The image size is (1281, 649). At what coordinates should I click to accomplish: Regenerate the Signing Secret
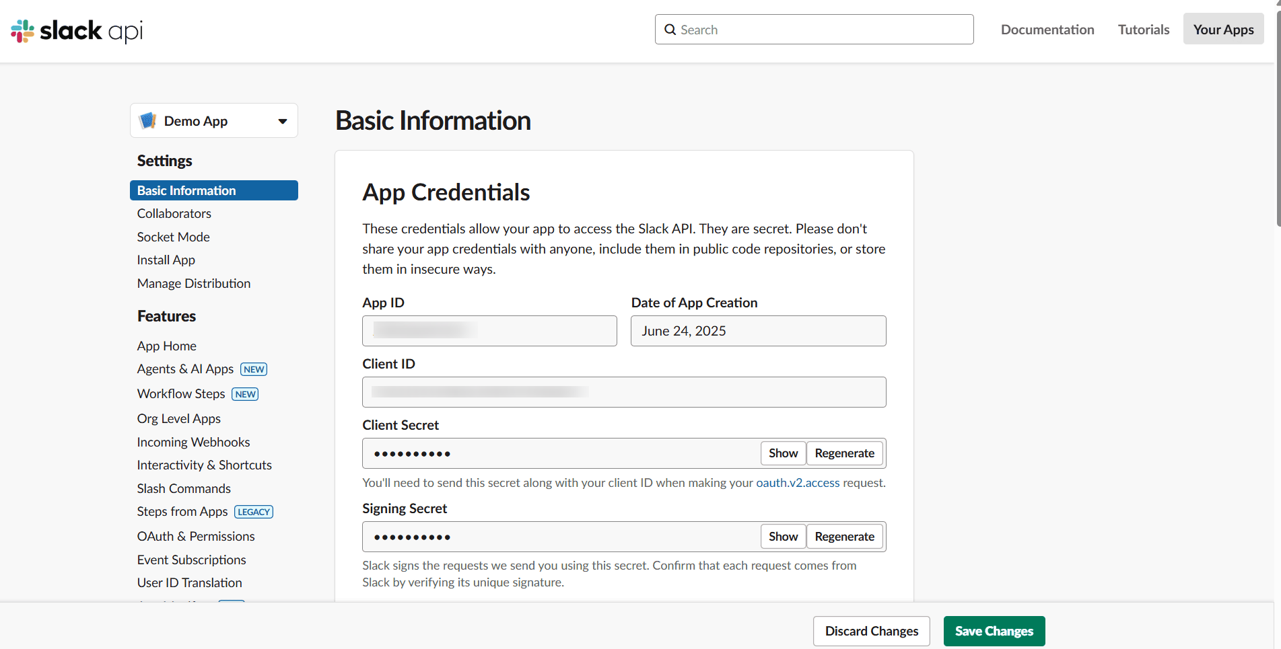844,536
